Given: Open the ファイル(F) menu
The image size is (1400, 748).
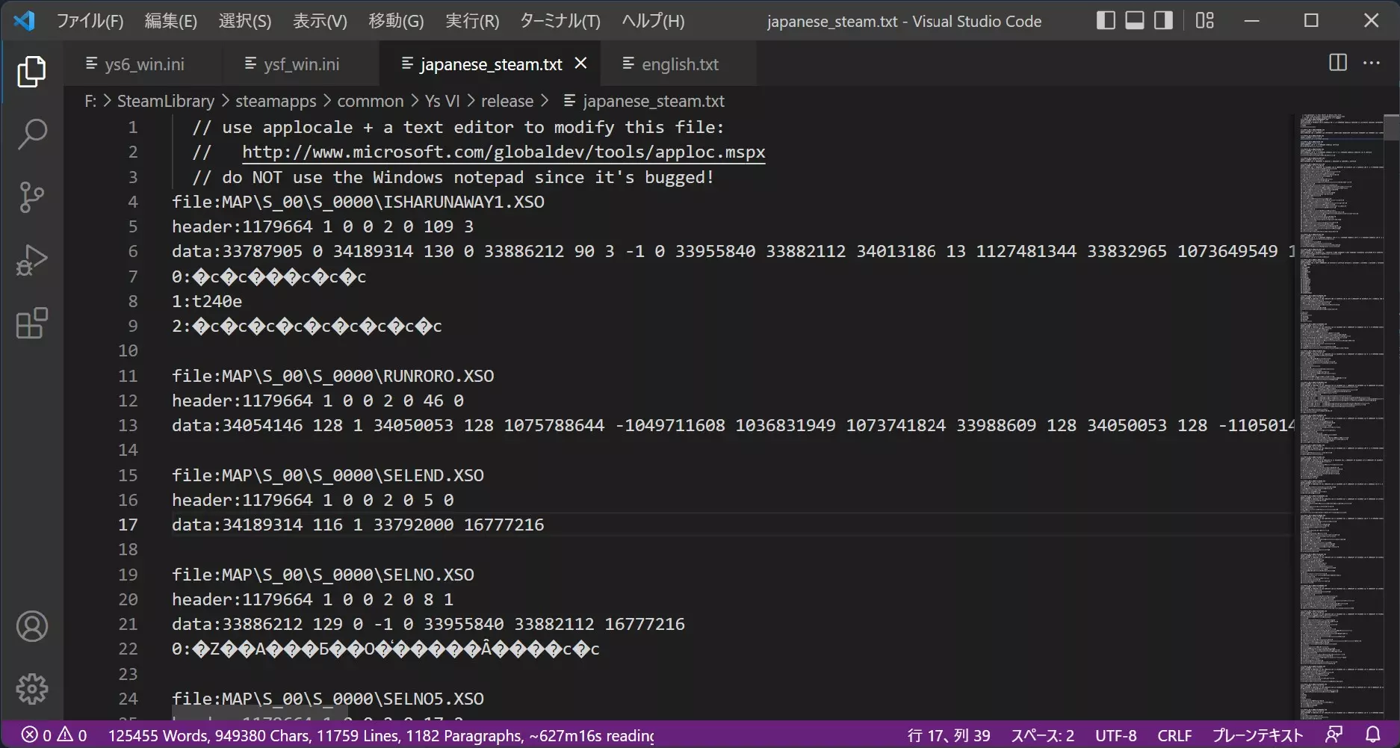Looking at the screenshot, I should (x=90, y=21).
